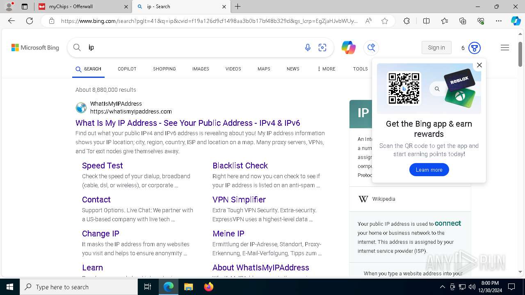
Task: Open the tab actions menu icon
Action: point(25,7)
